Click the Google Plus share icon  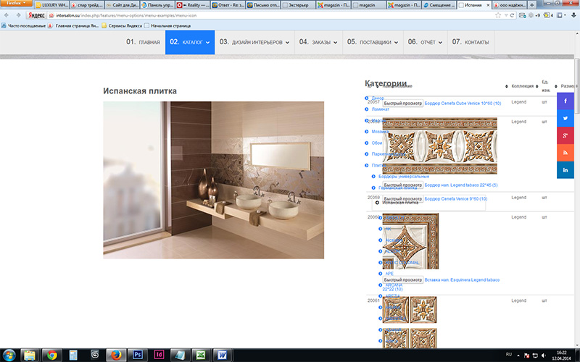[565, 136]
